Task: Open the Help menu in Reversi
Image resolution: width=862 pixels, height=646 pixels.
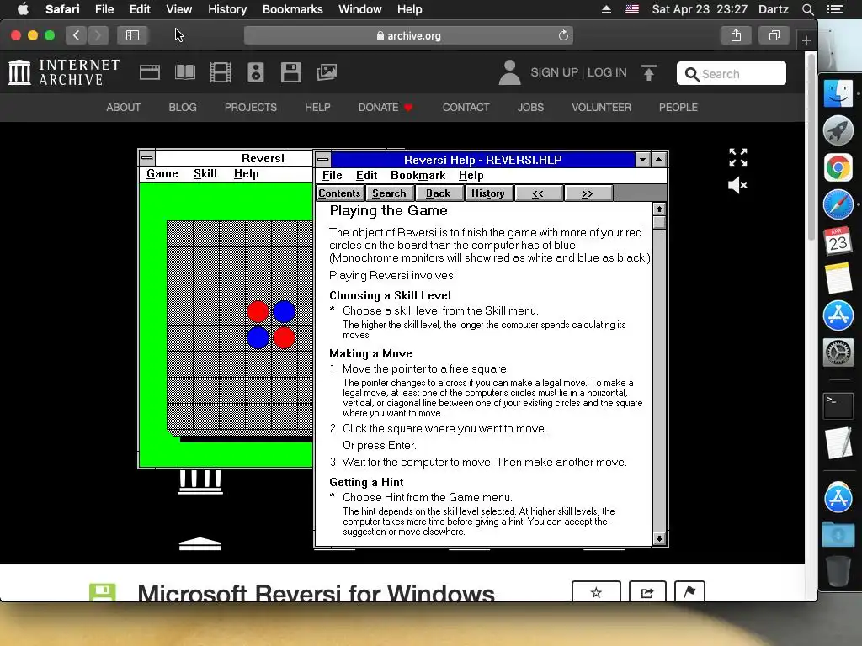Action: tap(246, 173)
